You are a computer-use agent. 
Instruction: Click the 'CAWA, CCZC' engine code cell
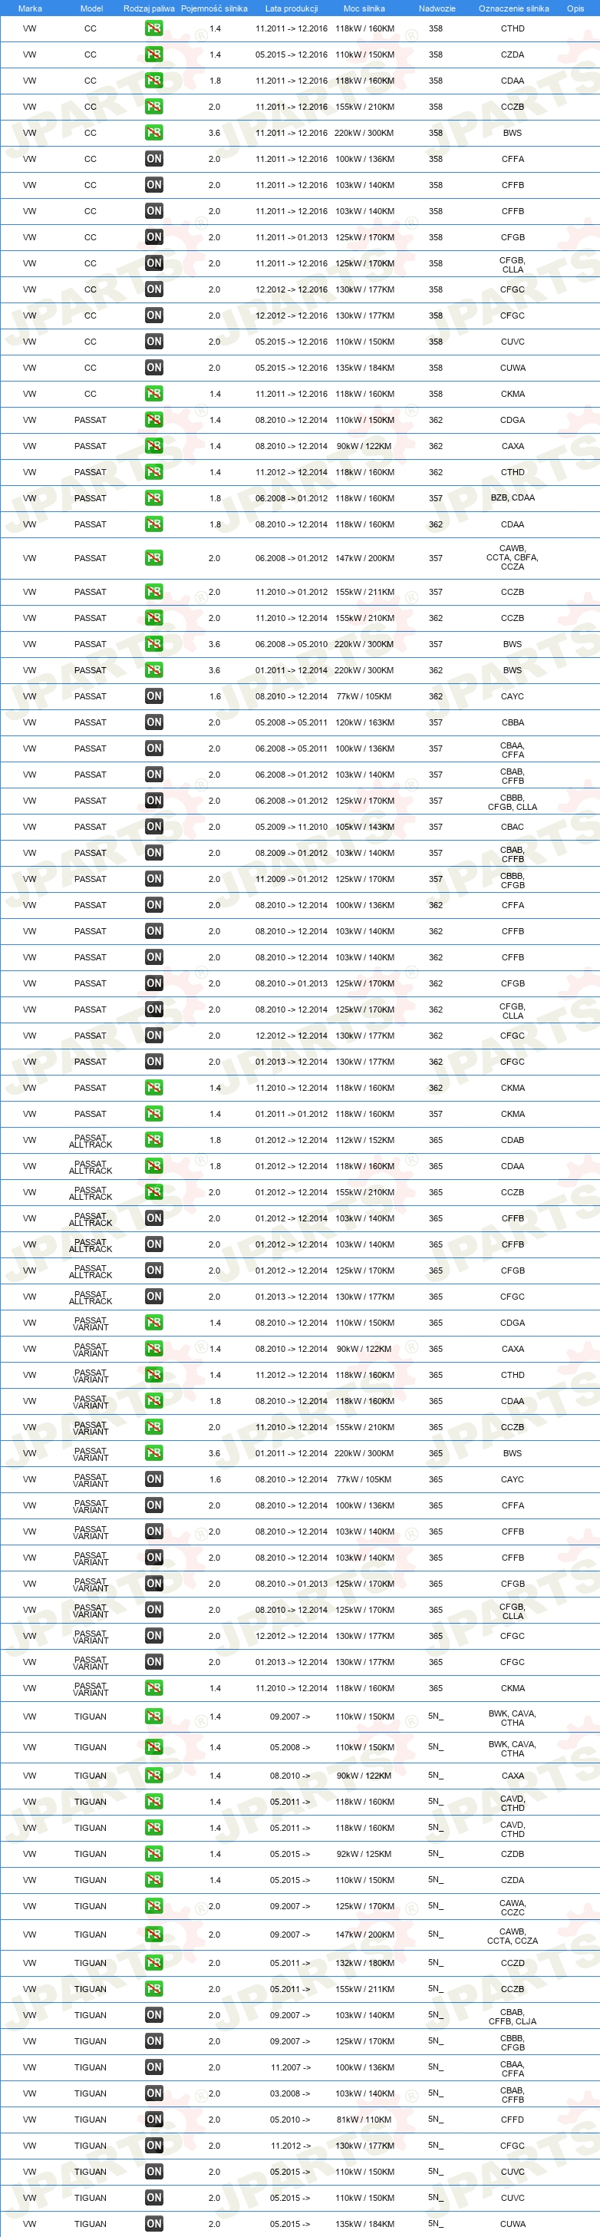[513, 1907]
